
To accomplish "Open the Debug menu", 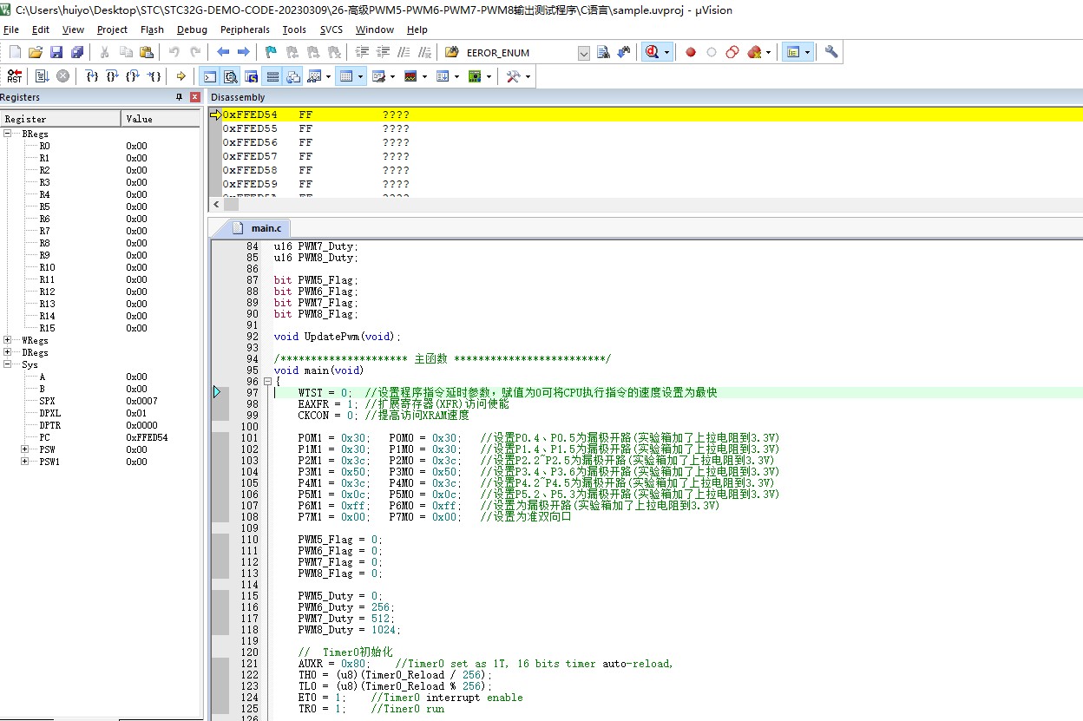I will (x=192, y=29).
